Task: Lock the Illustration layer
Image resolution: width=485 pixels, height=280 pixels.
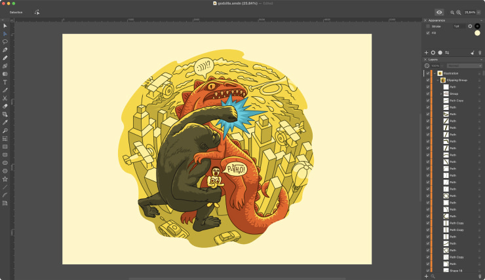Action: 480,73
